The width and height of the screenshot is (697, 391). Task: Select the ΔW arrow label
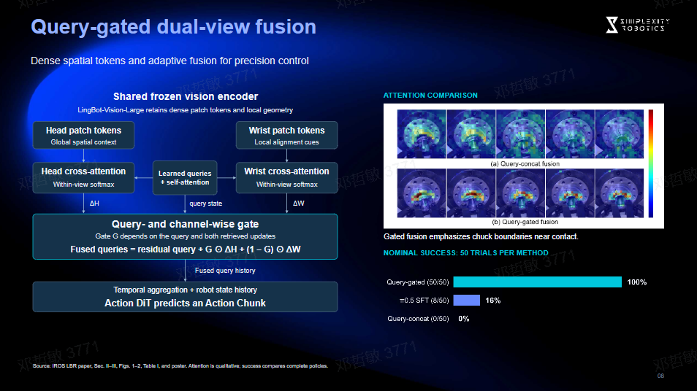[x=298, y=204]
